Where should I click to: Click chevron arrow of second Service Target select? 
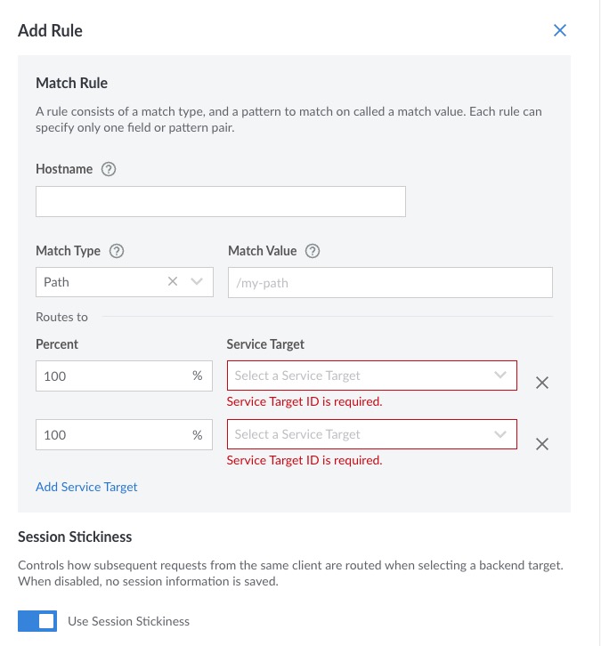[x=500, y=434]
